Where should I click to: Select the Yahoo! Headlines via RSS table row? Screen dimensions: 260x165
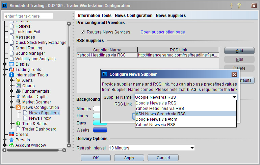coord(148,55)
